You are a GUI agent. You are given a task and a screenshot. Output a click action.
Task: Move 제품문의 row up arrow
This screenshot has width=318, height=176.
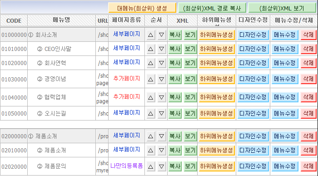(x=150, y=166)
